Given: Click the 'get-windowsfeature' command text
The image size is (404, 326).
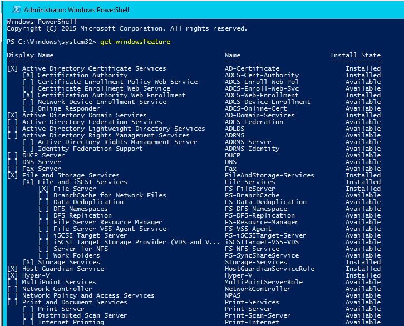Looking at the screenshot, I should click(x=135, y=42).
